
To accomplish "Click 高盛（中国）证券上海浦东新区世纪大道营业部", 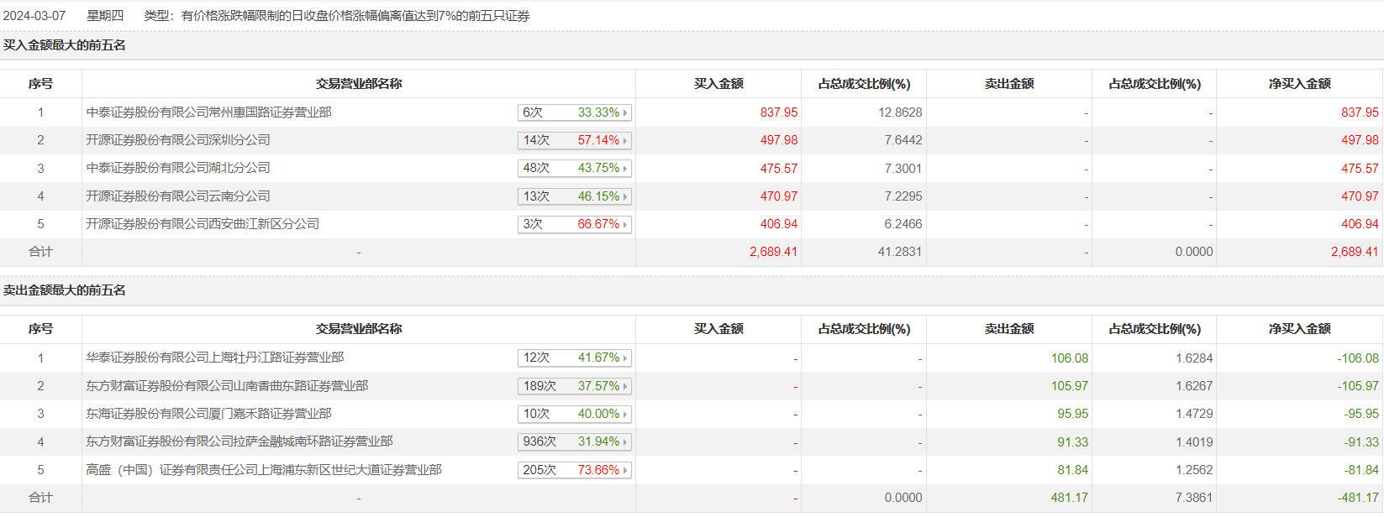I will (263, 470).
